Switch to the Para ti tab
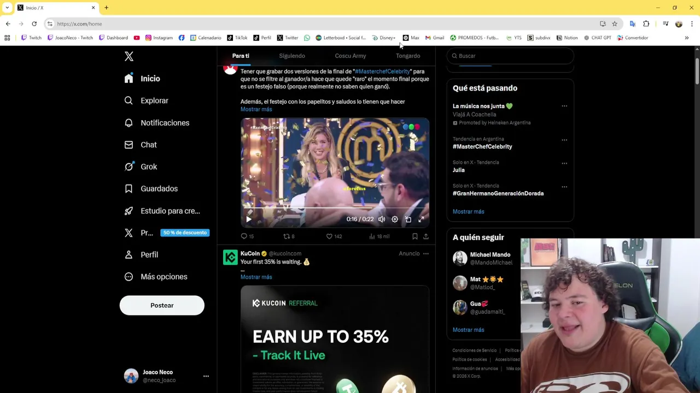This screenshot has width=700, height=393. coord(241,56)
